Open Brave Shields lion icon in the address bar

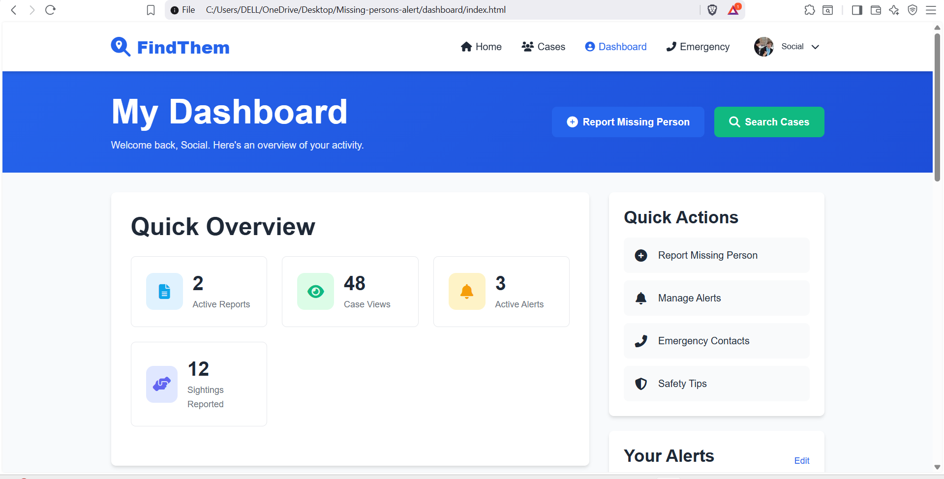(712, 10)
